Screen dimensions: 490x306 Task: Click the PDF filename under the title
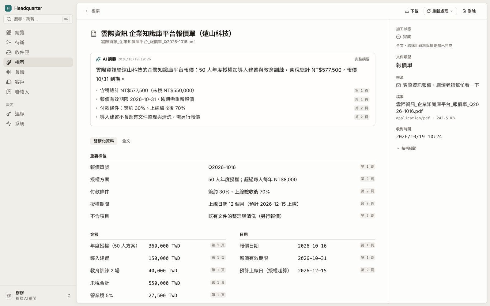tap(148, 42)
